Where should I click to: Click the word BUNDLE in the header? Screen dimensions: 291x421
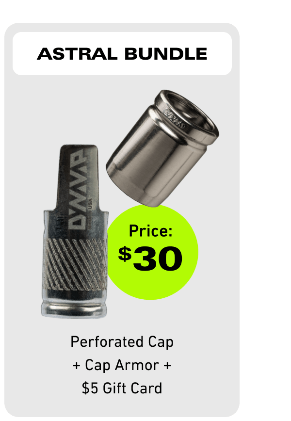tap(166, 54)
